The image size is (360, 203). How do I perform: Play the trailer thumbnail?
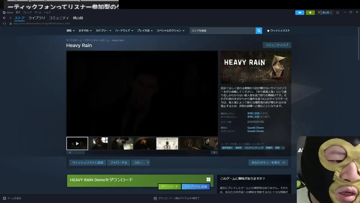77,144
